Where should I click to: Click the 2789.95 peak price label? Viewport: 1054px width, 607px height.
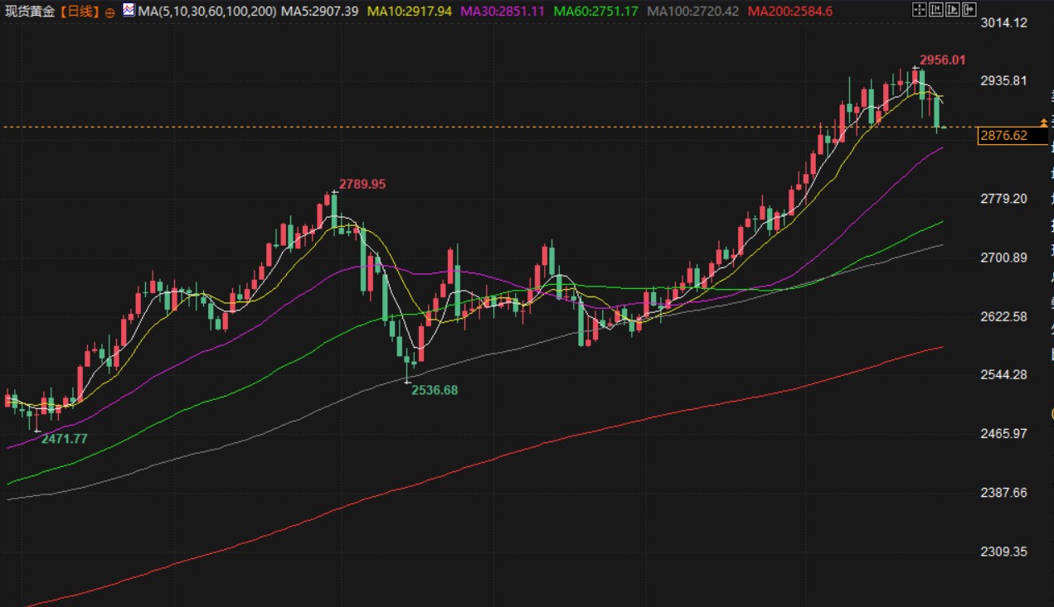362,185
